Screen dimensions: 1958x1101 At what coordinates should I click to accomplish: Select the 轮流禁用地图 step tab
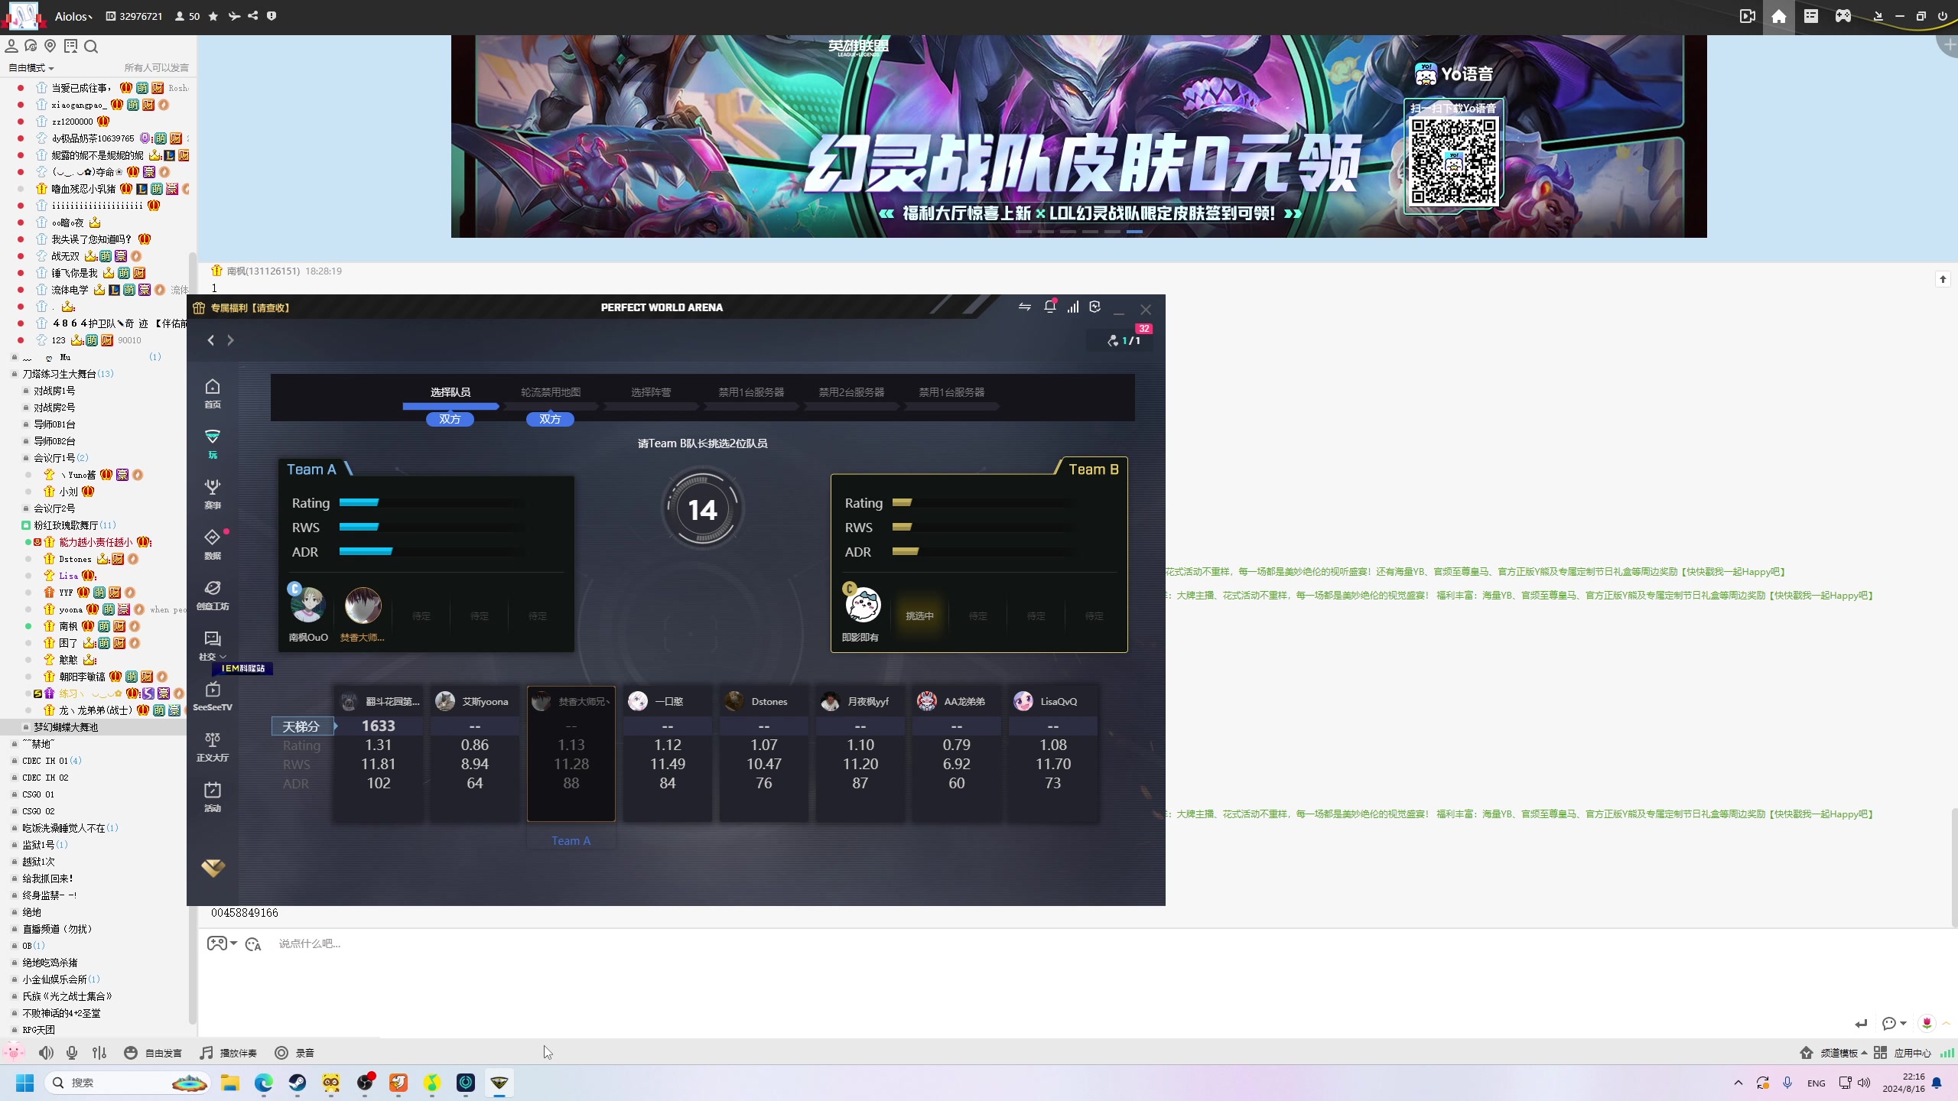[551, 392]
